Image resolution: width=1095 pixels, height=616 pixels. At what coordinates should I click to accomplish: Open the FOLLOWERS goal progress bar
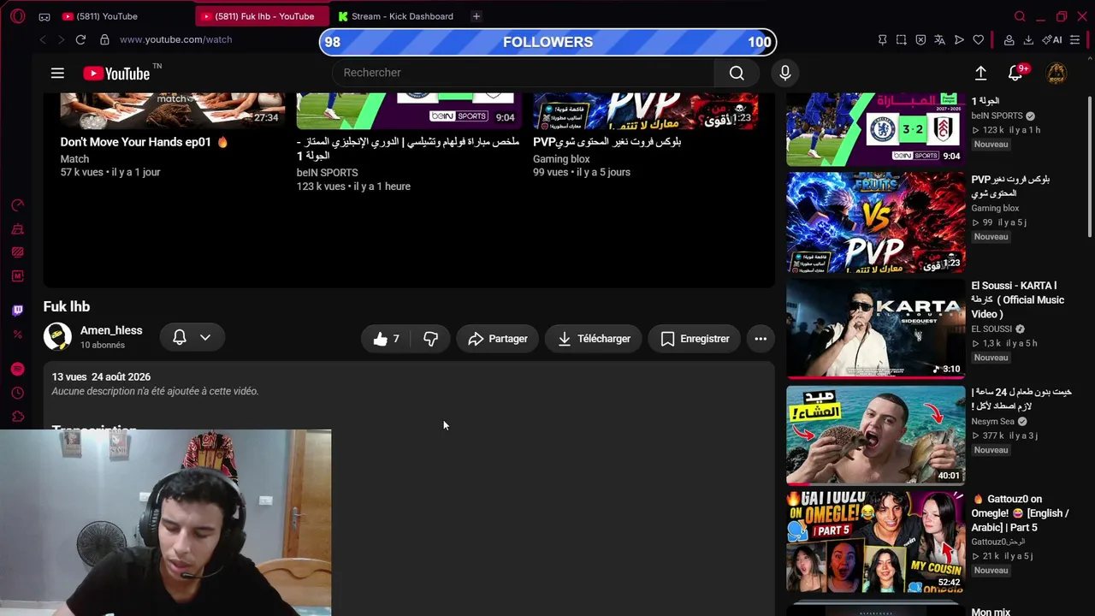click(x=547, y=42)
